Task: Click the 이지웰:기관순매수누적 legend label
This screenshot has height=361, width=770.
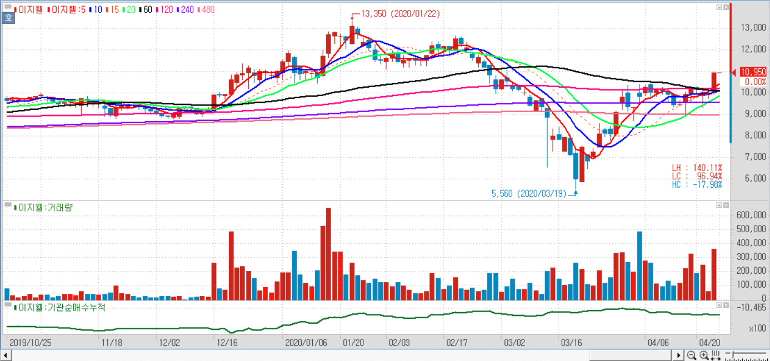Action: 59,307
